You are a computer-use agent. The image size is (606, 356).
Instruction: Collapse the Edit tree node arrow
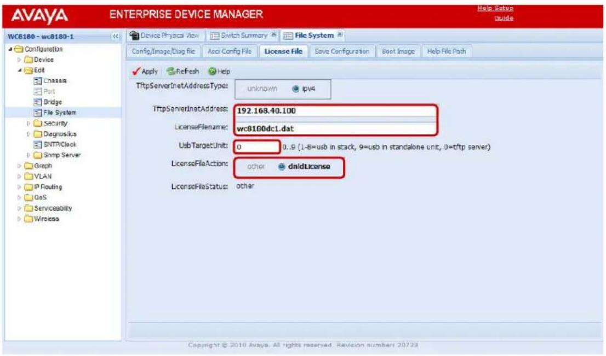pyautogui.click(x=19, y=71)
